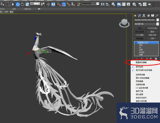Select the 边 sub-object level
Screen dimensions: 160x123
click(140, 48)
